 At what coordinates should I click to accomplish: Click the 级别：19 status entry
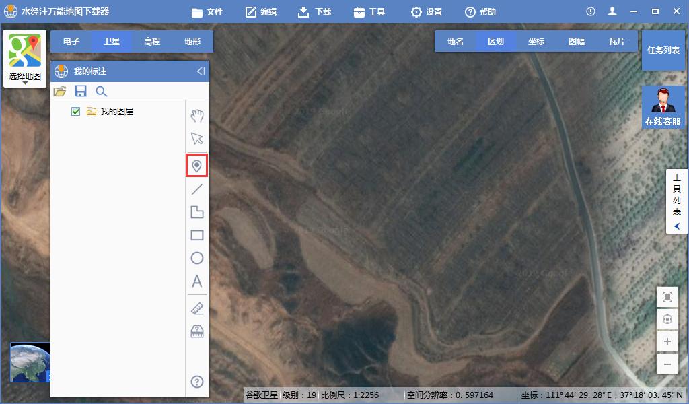coord(299,395)
